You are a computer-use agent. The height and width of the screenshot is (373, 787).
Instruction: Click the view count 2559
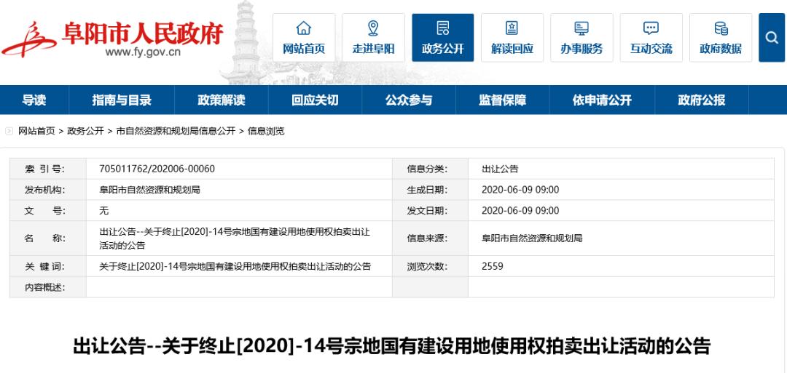pos(493,266)
